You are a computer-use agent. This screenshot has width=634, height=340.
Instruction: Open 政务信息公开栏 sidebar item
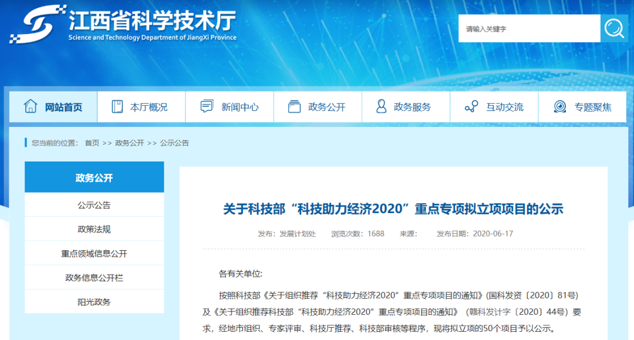(x=94, y=278)
